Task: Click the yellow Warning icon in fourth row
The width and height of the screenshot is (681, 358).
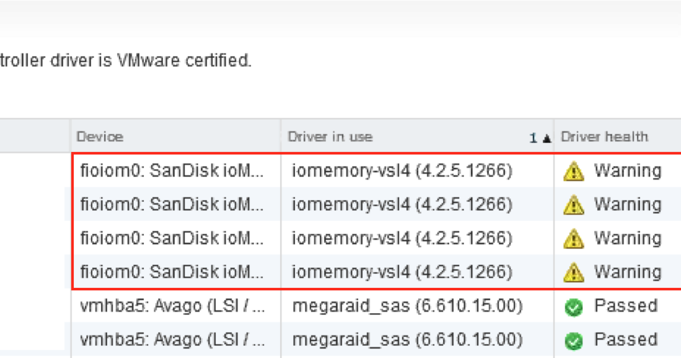Action: [573, 272]
